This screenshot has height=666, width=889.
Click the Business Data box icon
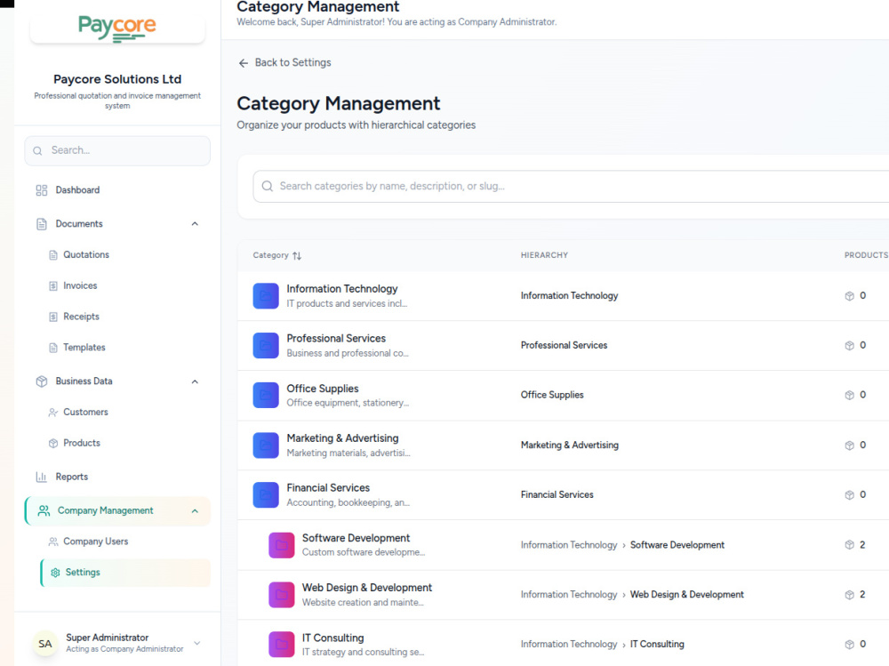click(x=42, y=381)
